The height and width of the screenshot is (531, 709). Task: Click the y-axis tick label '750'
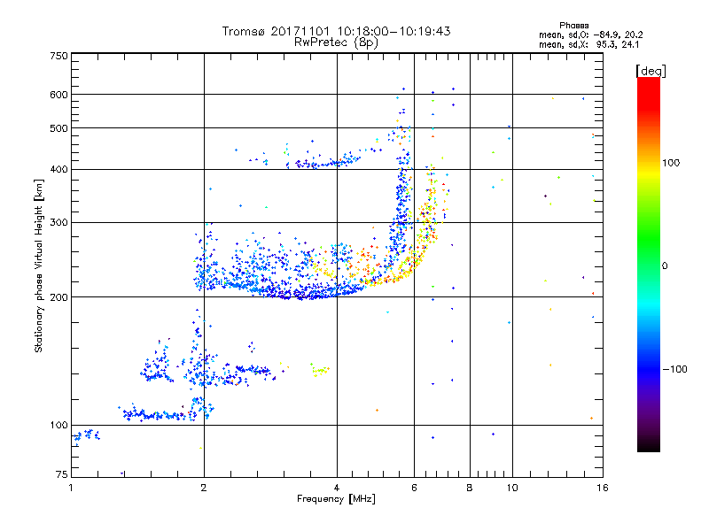pyautogui.click(x=58, y=56)
